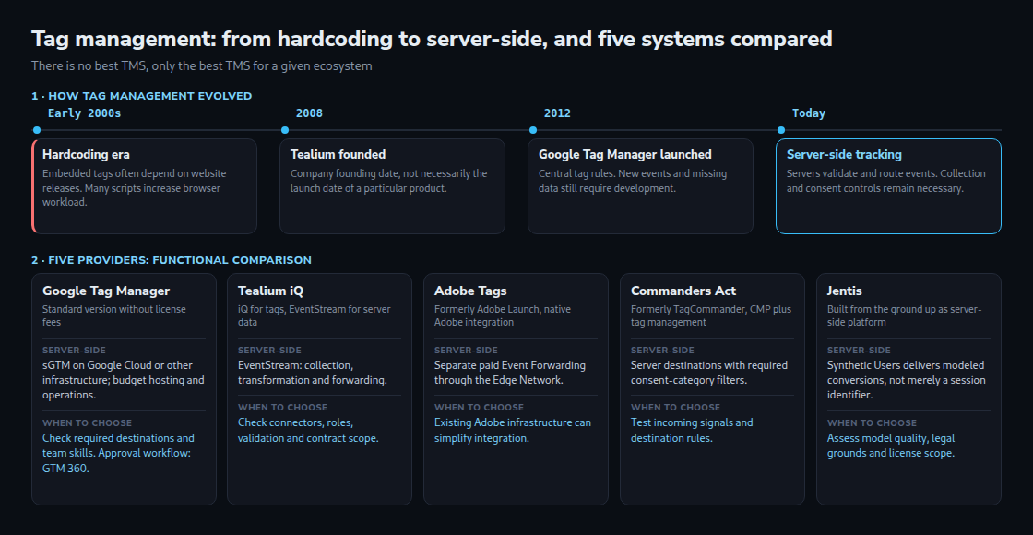Click the main infographic headline
The image size is (1033, 535).
[x=433, y=39]
